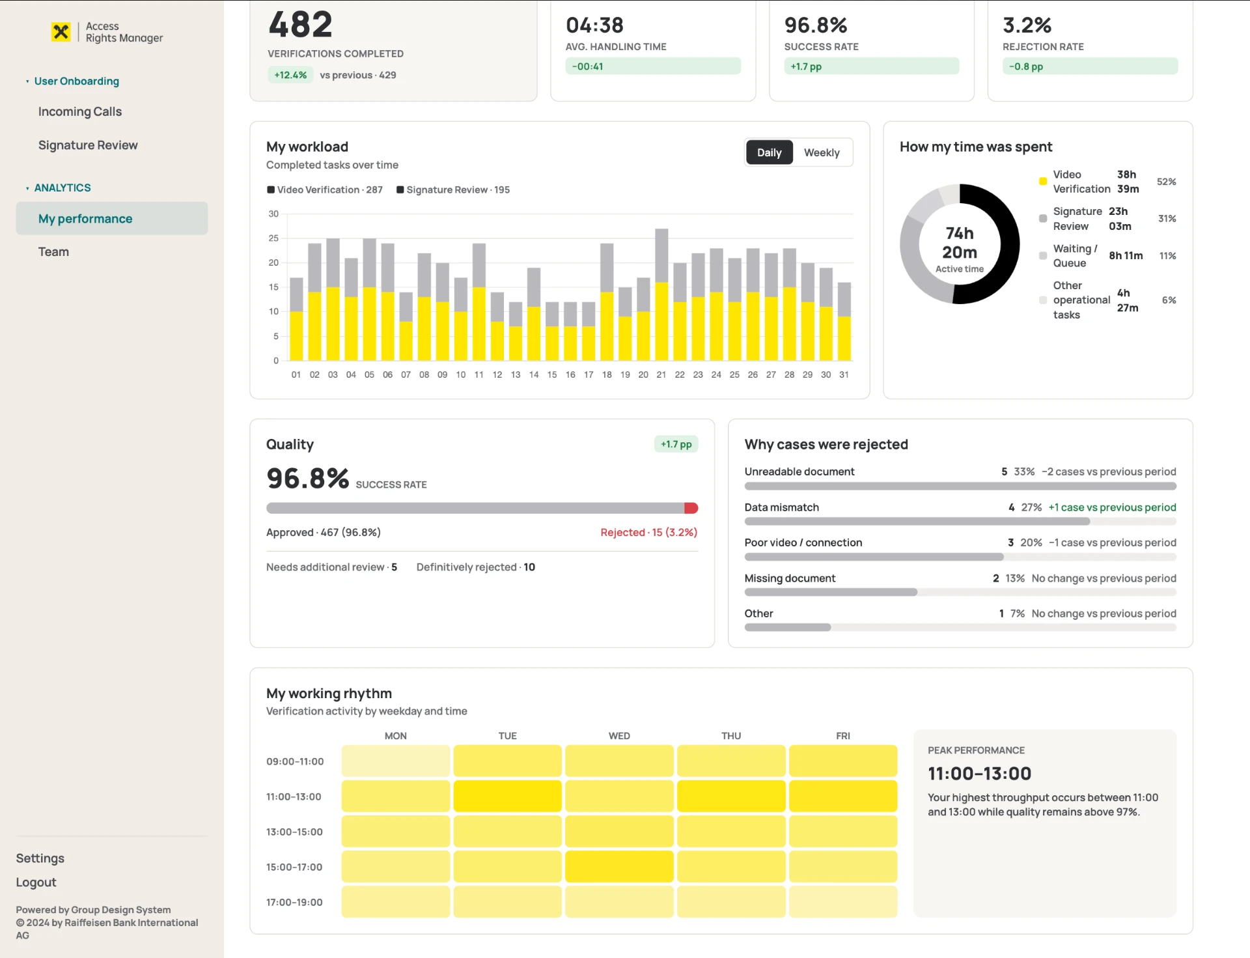Image resolution: width=1250 pixels, height=958 pixels.
Task: Select the bar for day 03
Action: pyautogui.click(x=333, y=300)
